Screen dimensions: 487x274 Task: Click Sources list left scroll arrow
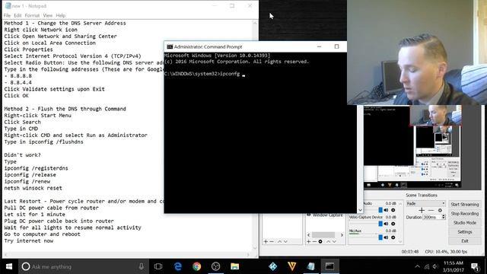point(308,235)
